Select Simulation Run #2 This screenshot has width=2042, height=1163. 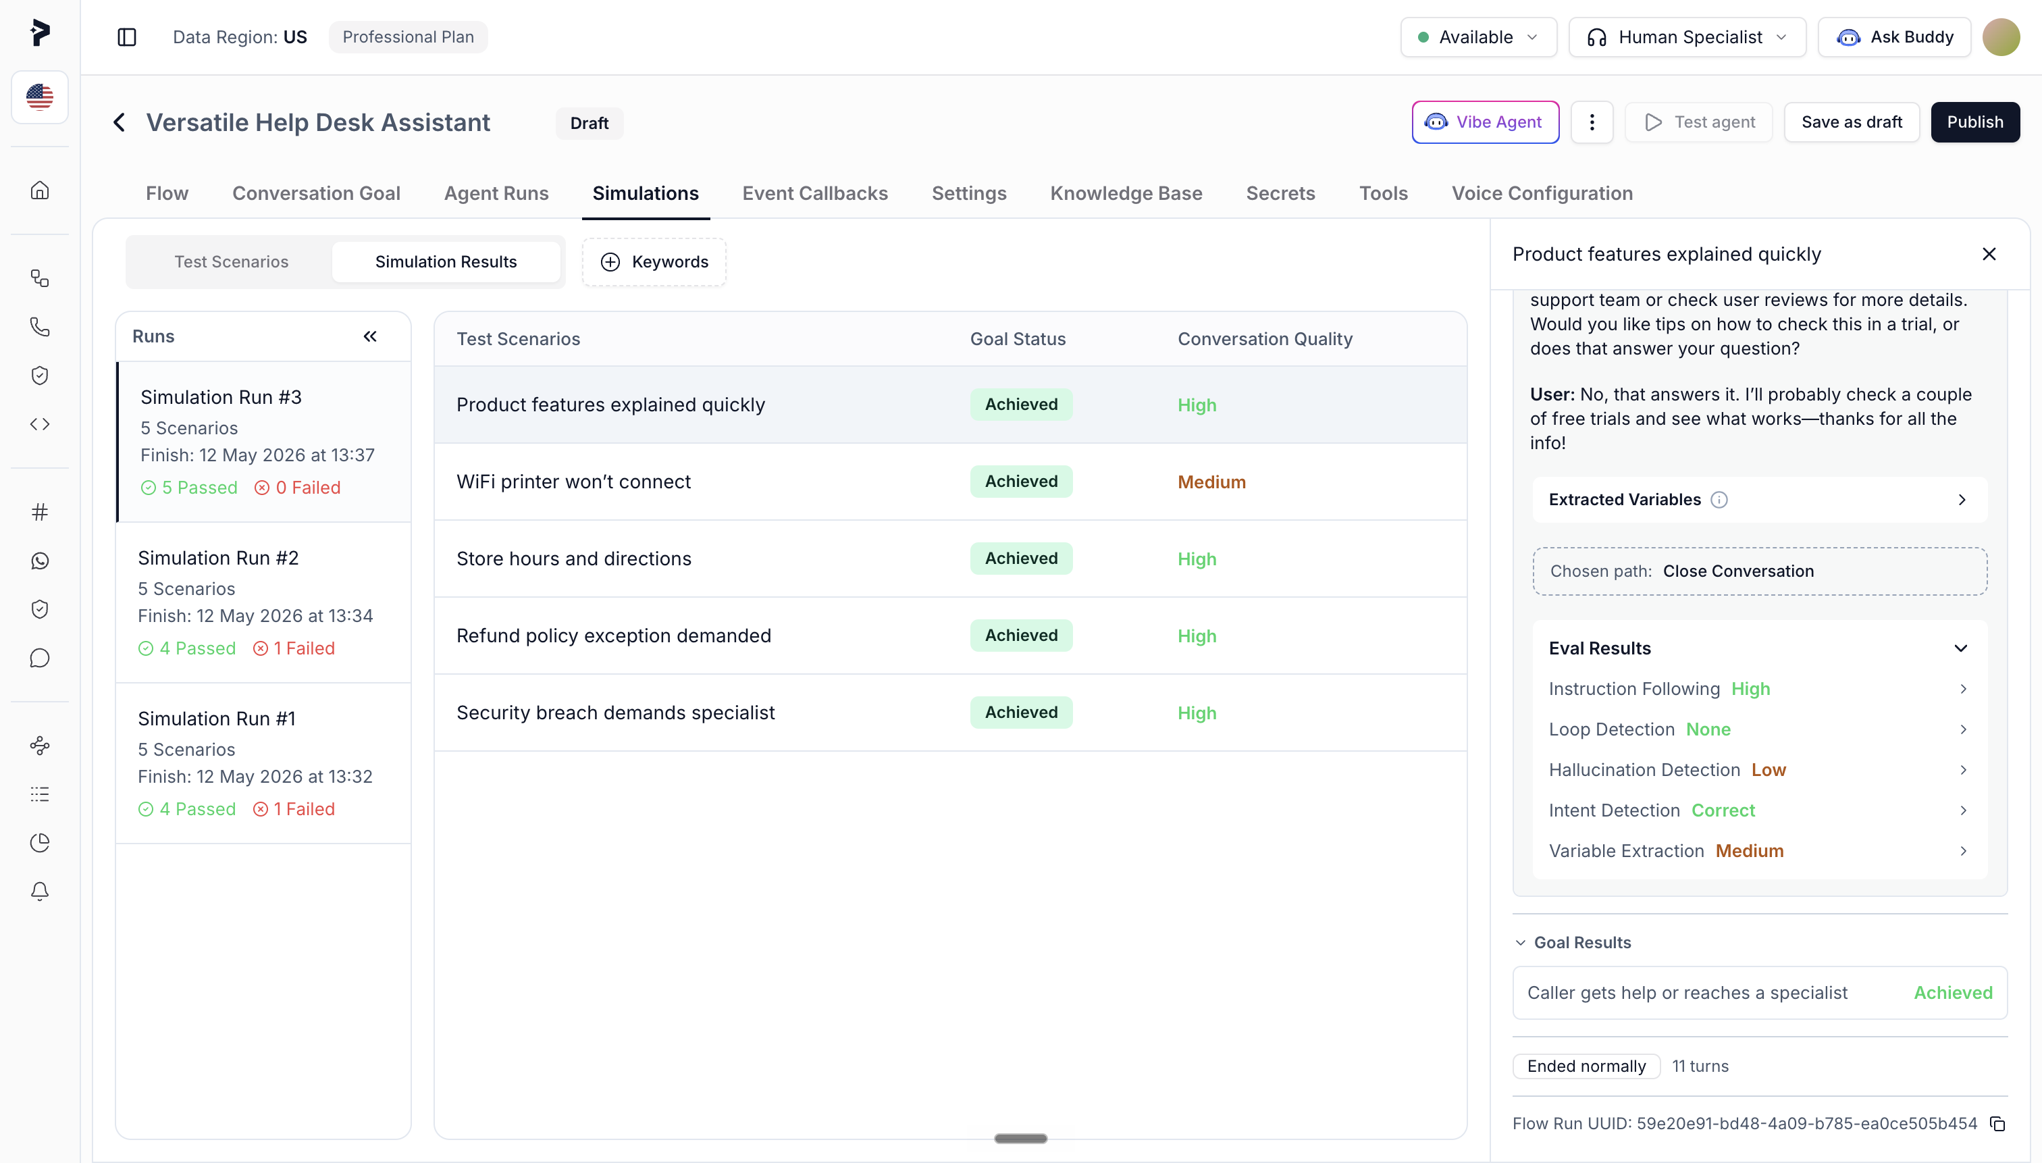click(263, 603)
